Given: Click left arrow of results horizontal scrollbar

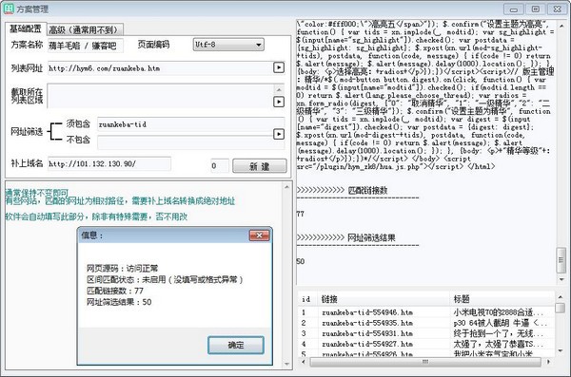Looking at the screenshot, I should tap(303, 362).
